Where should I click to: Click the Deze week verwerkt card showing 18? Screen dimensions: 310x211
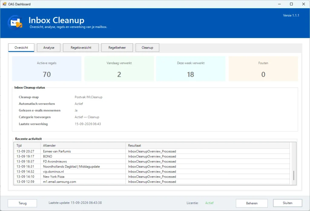pos(191,69)
